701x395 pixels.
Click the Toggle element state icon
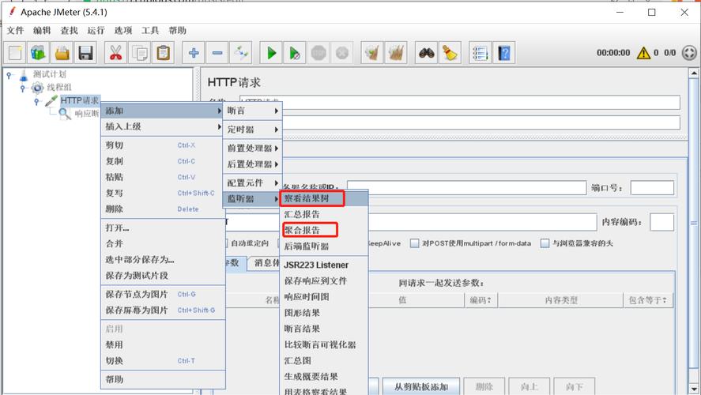[x=241, y=53]
